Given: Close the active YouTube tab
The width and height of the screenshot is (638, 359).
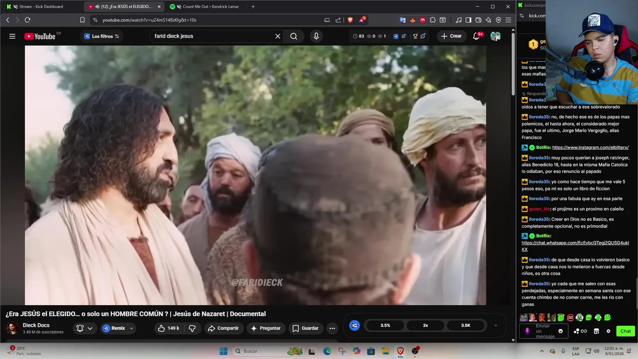Looking at the screenshot, I should [159, 6].
